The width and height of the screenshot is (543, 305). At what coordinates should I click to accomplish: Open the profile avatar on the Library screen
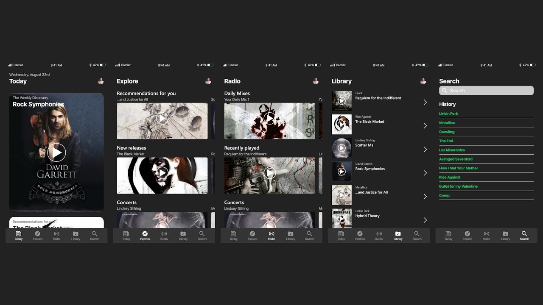coord(423,81)
